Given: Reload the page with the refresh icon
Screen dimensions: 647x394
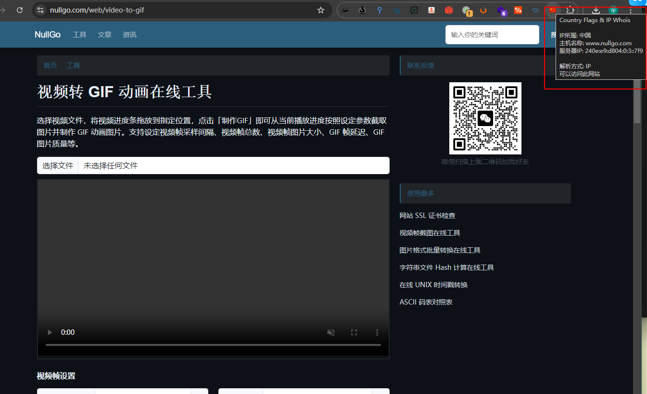Looking at the screenshot, I should click(x=20, y=10).
